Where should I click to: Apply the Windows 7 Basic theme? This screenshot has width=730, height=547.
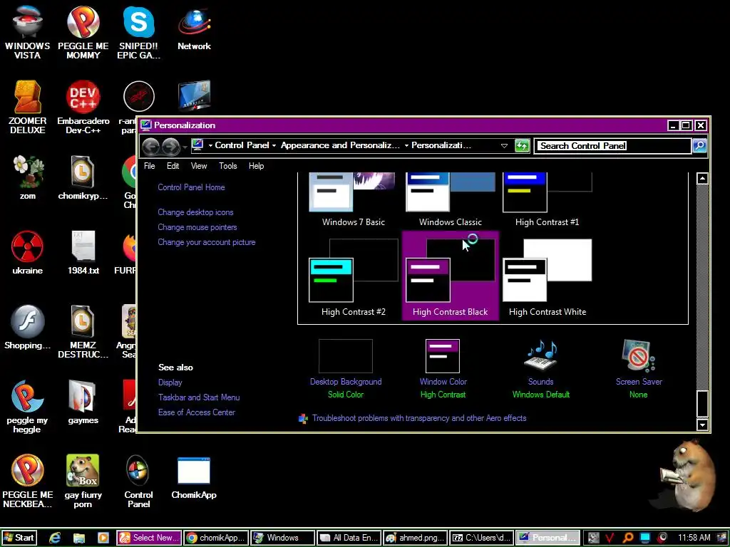coord(354,200)
